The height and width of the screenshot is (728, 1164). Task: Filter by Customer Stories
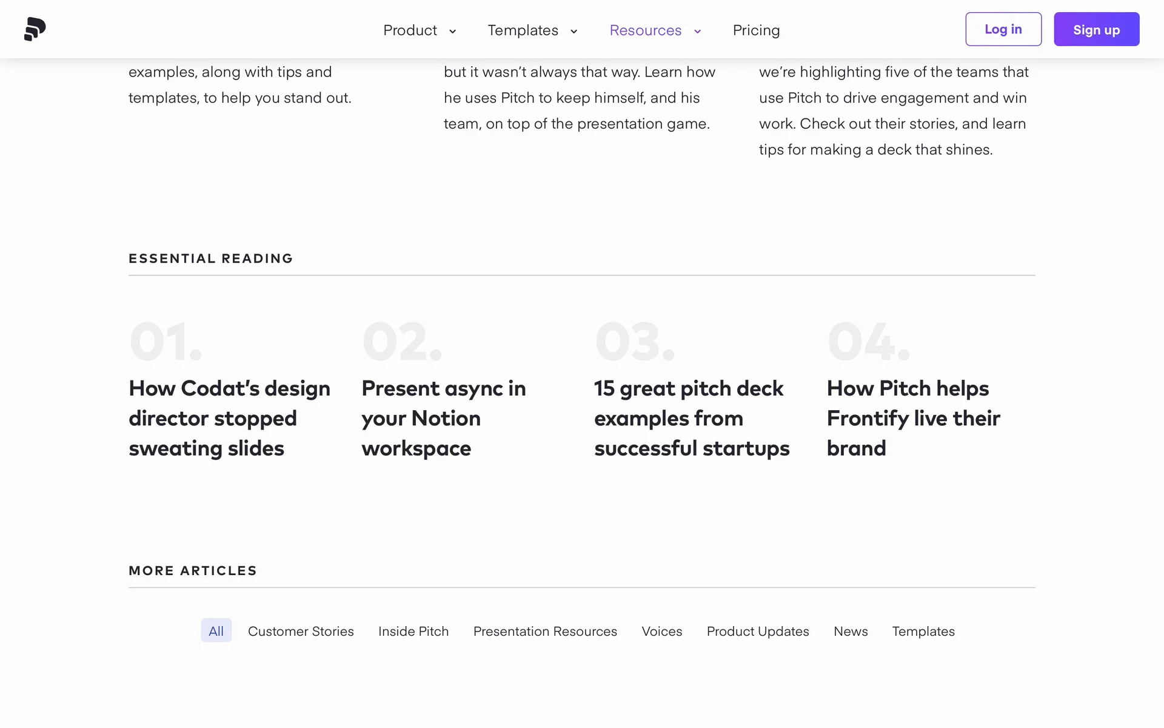coord(301,631)
